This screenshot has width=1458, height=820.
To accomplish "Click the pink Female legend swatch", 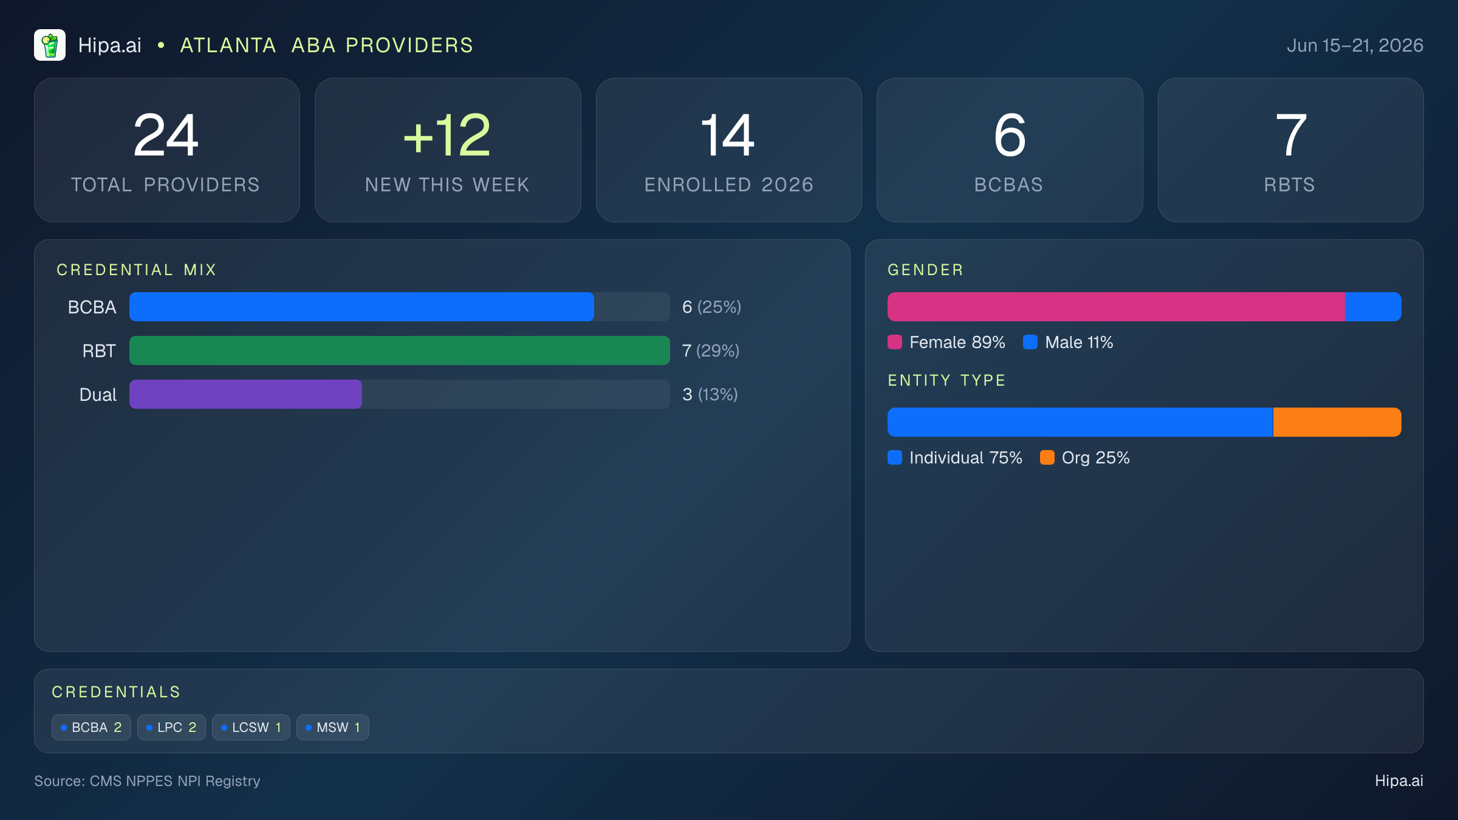I will click(x=895, y=342).
